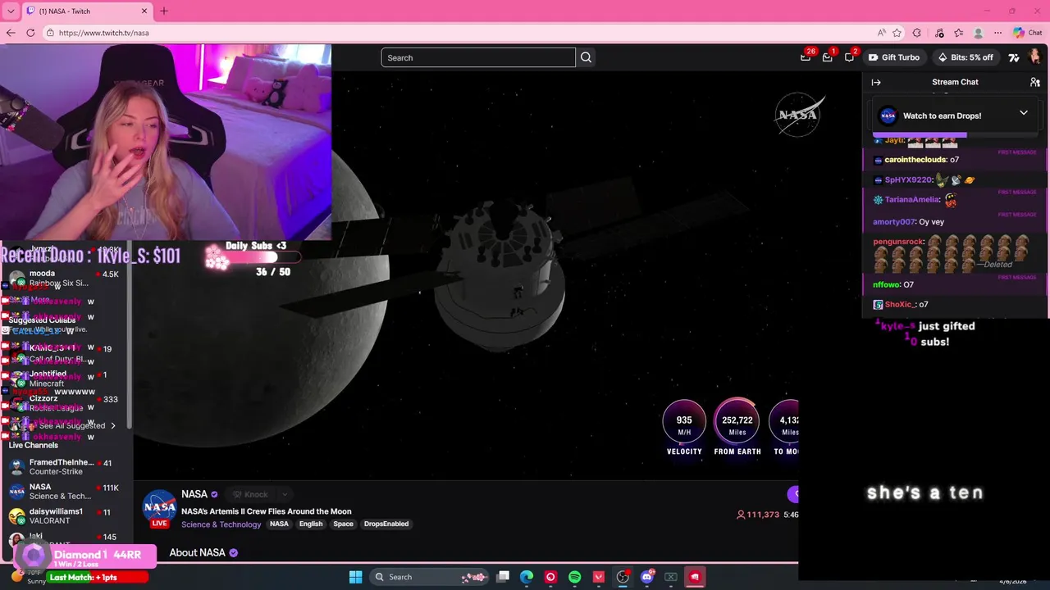The width and height of the screenshot is (1050, 590).
Task: Click inside the Twitch Search field
Action: coord(478,57)
